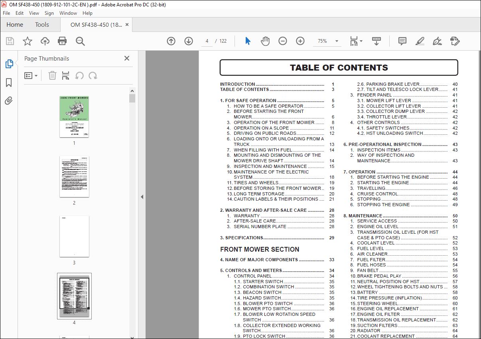Toggle the Page Thumbnails panel button
The width and height of the screenshot is (481, 339).
tap(9, 64)
